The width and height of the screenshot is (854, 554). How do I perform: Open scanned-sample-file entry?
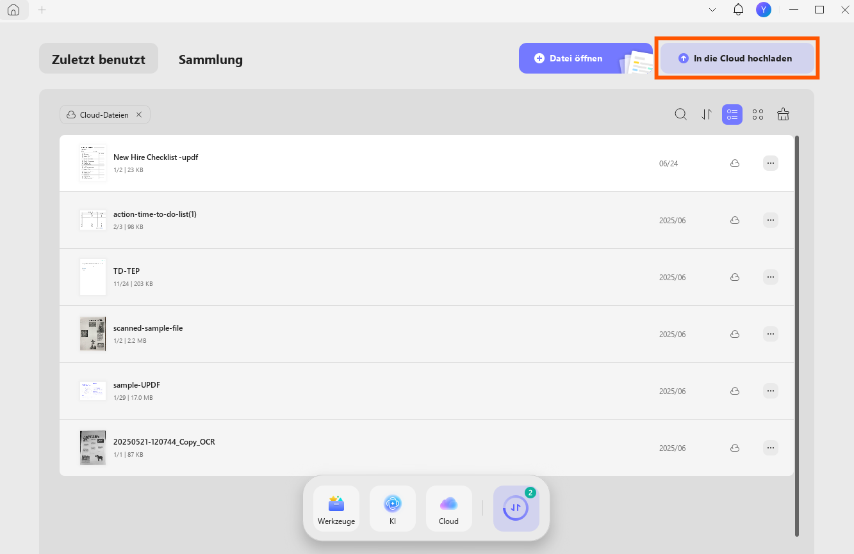[427, 334]
